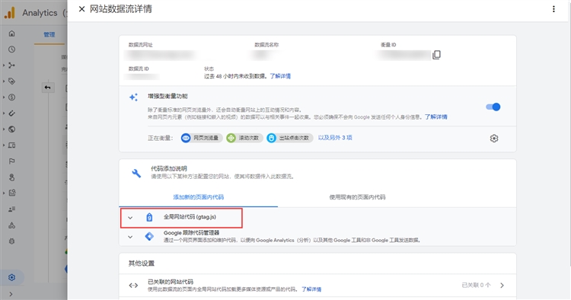Screen dimensions: 571x300
Task: Switch to the 使用现有的页面内代码 tab
Action: (357, 197)
